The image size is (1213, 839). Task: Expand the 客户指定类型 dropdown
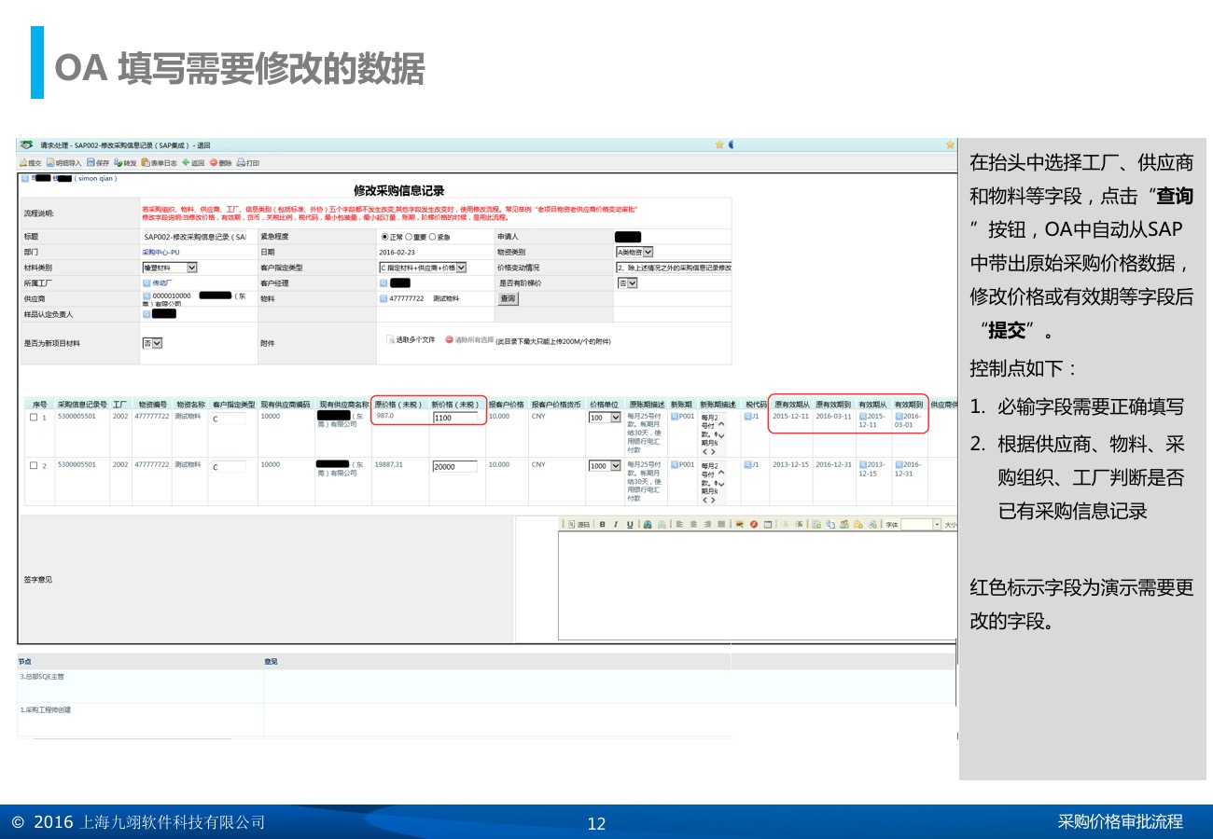click(x=461, y=268)
